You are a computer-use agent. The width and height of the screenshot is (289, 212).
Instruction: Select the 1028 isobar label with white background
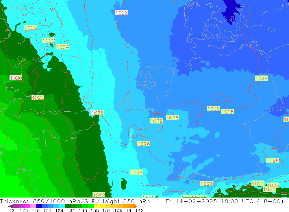[121, 13]
